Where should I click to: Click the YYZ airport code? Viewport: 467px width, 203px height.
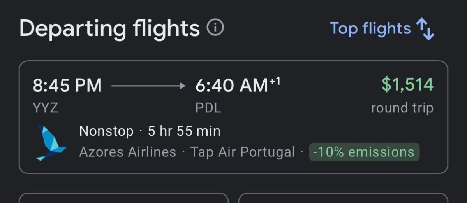(46, 108)
